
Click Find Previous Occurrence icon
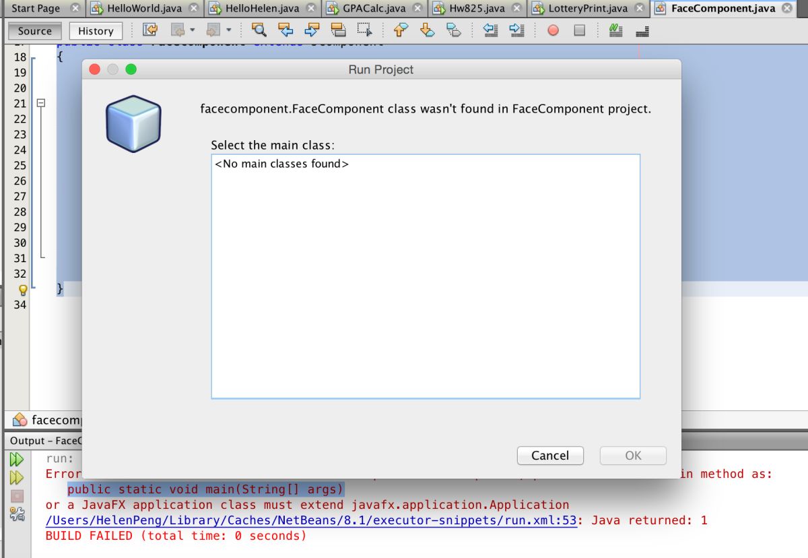(x=285, y=30)
